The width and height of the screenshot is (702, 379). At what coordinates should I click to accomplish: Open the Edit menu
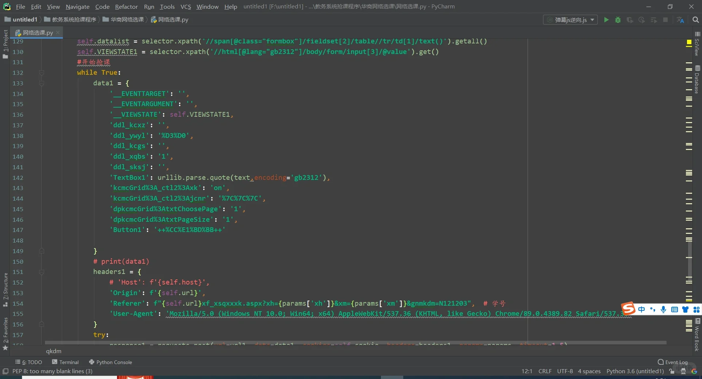pyautogui.click(x=36, y=7)
